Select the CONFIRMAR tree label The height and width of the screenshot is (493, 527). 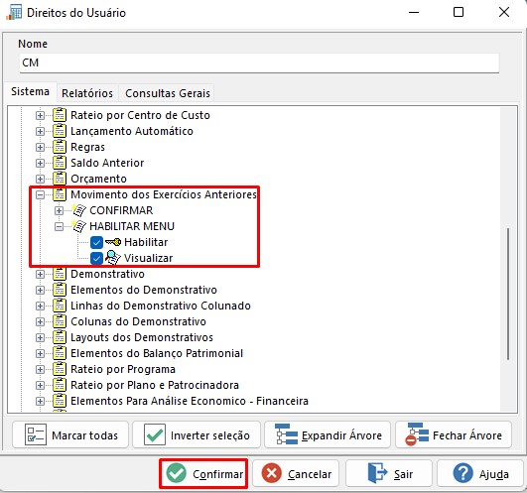point(121,210)
